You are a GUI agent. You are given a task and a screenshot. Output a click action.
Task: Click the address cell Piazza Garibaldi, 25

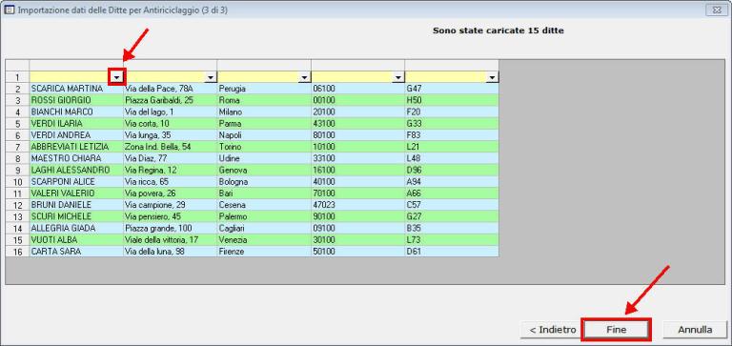click(x=170, y=100)
